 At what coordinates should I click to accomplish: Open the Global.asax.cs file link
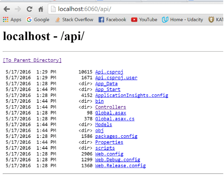pos(115,119)
